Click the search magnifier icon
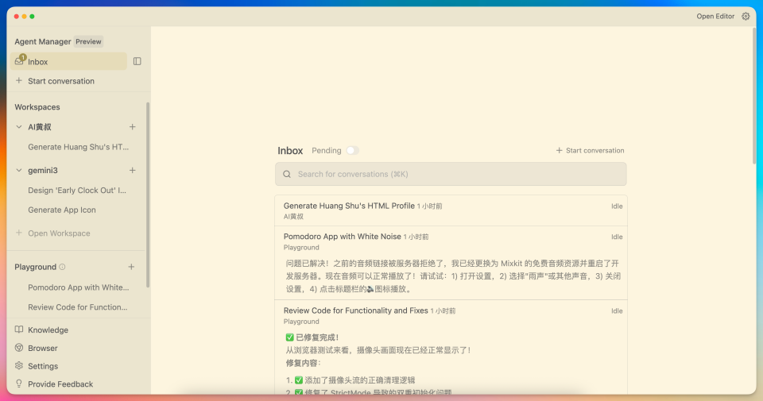Viewport: 763px width, 401px height. [x=287, y=174]
